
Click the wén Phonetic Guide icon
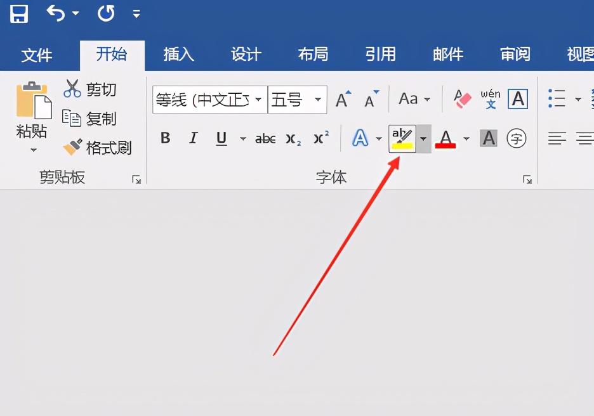click(491, 99)
